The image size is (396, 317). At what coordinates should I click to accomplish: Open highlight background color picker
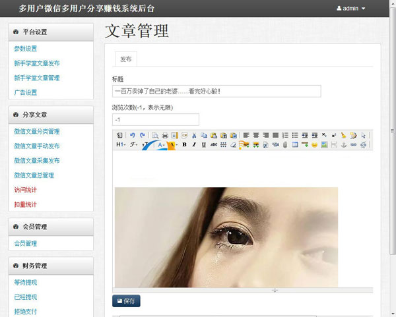pos(174,144)
